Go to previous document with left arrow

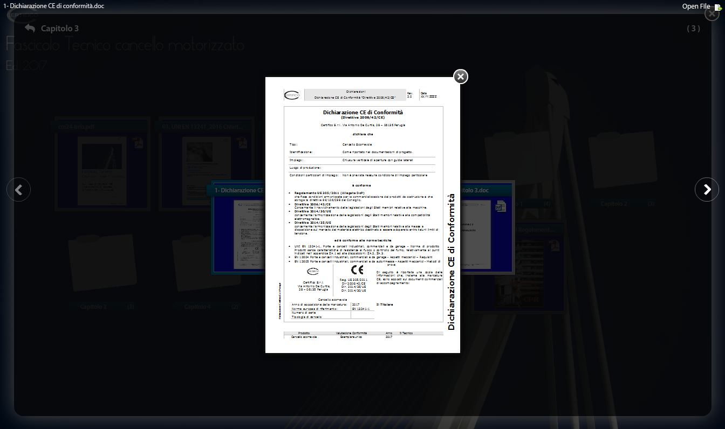[18, 190]
